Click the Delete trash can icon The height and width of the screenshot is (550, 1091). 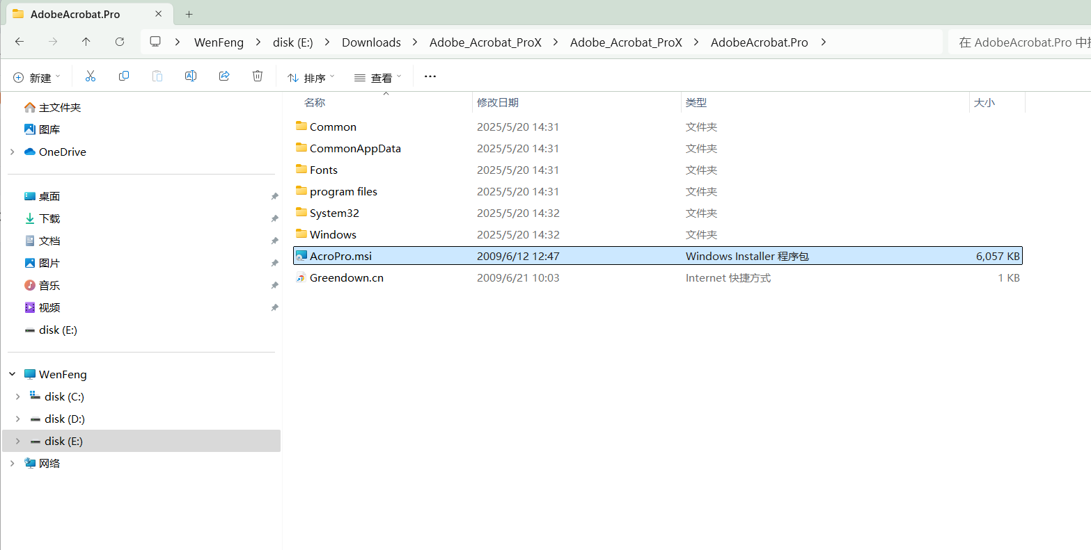tap(258, 76)
